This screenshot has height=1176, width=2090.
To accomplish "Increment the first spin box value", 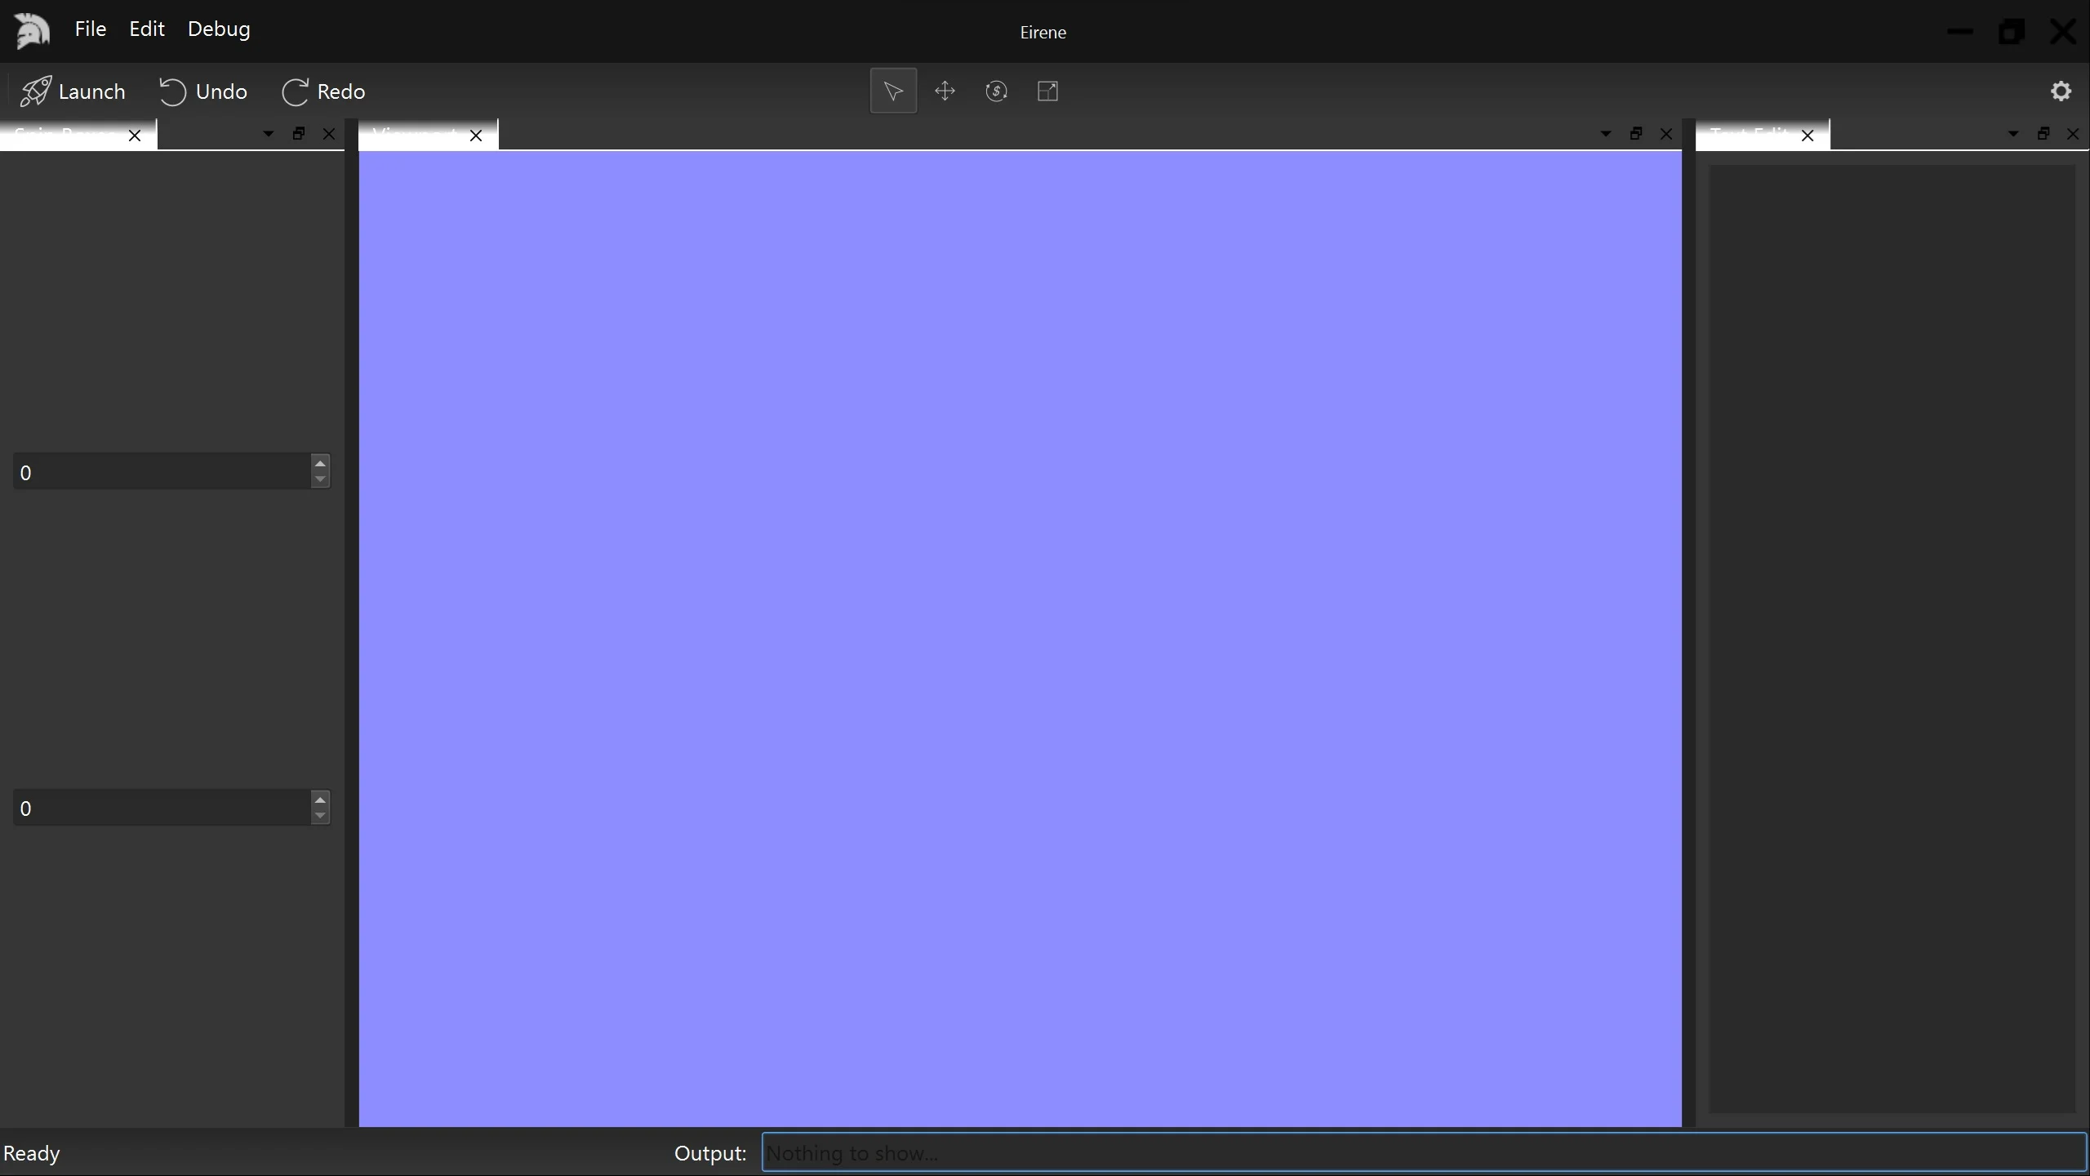I will click(x=320, y=463).
